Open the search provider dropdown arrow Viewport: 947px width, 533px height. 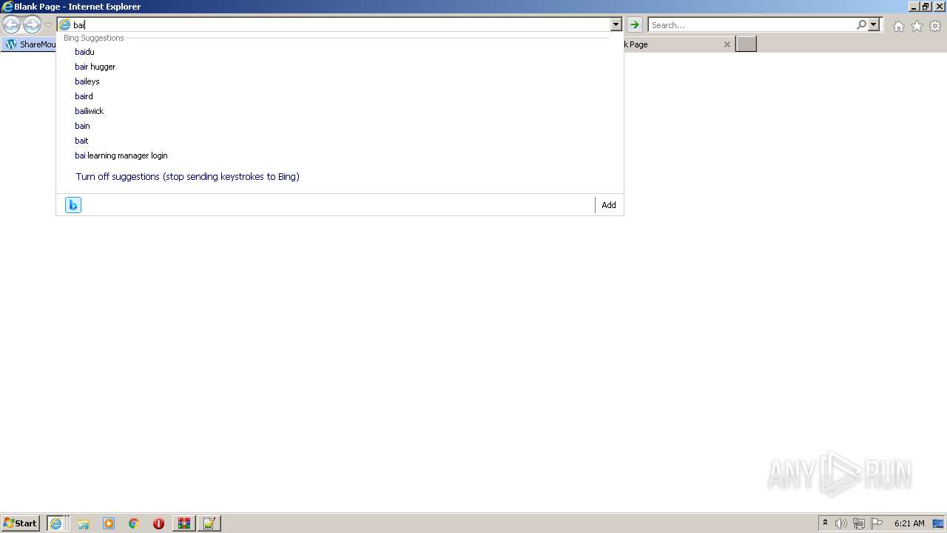coord(874,25)
